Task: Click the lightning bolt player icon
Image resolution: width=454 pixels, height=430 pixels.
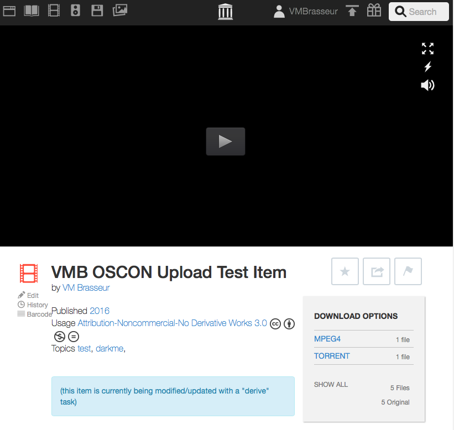Action: point(427,66)
